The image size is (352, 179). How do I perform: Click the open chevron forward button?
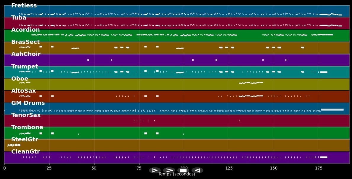click(x=169, y=170)
